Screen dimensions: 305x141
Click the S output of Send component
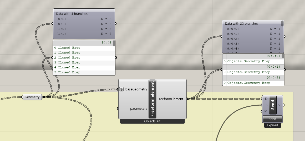[278, 105]
